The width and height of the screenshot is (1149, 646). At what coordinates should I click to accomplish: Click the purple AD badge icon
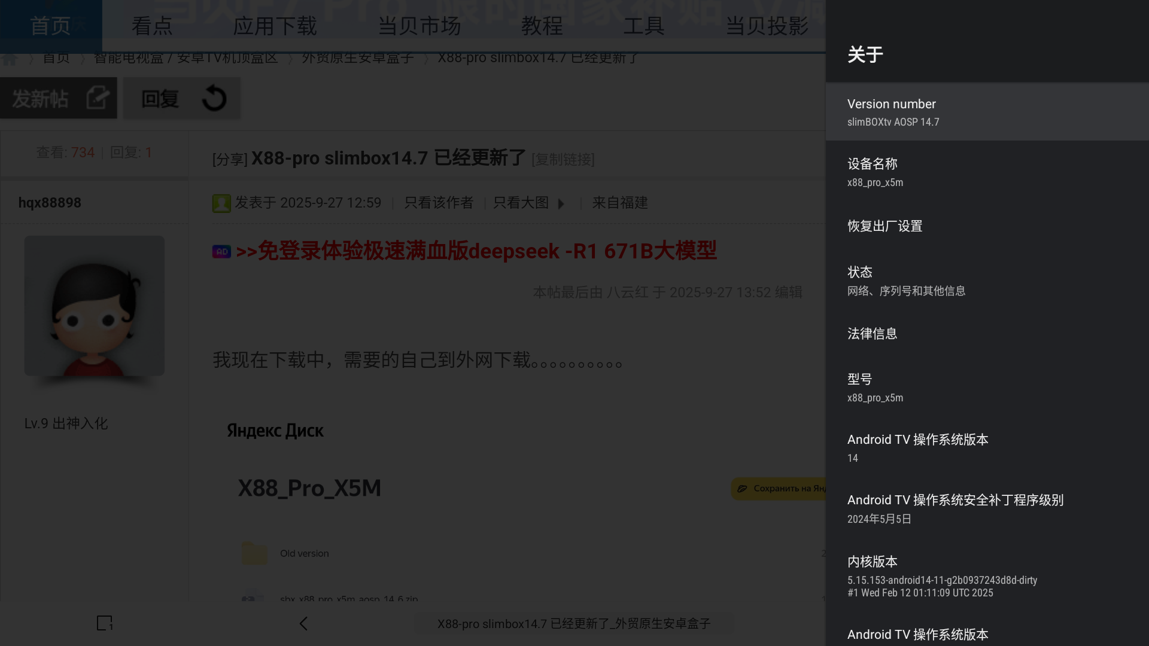click(221, 252)
